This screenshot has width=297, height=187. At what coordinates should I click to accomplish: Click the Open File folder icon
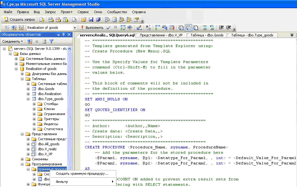coord(83,19)
